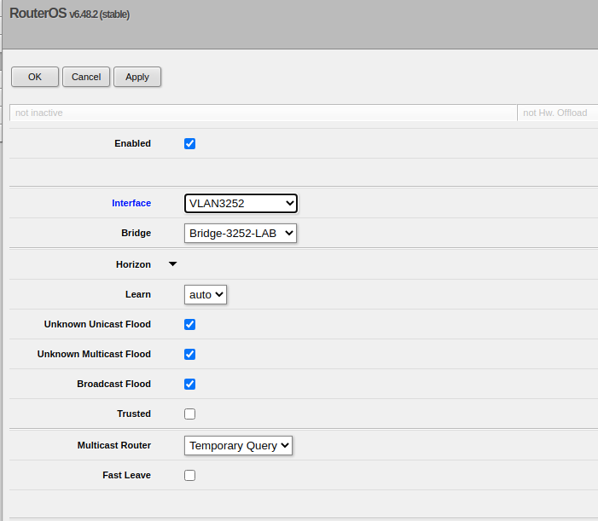Click the OK button
This screenshot has width=598, height=521.
click(35, 77)
